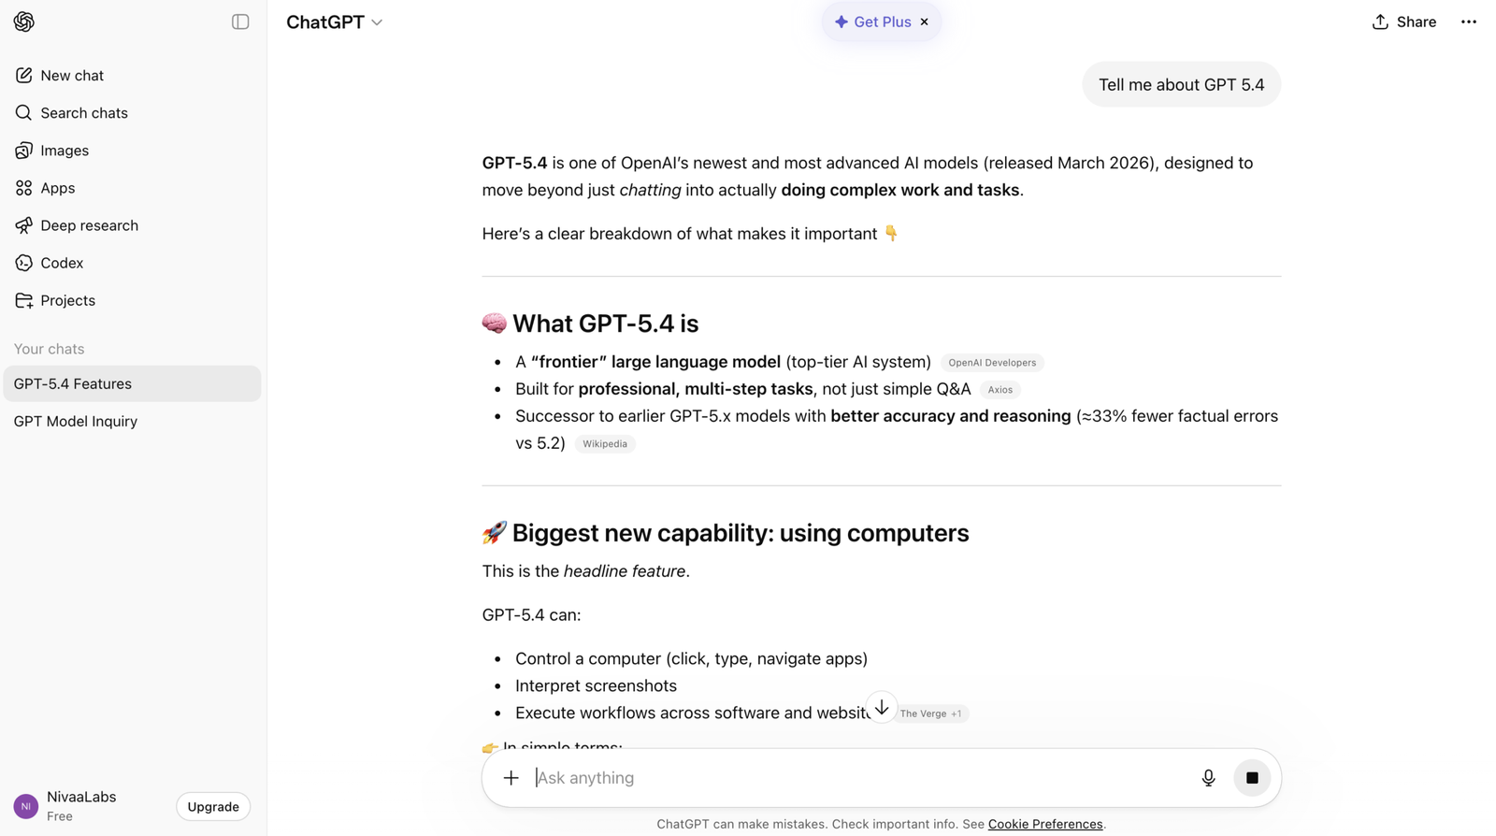Click the Upgrade button

tap(212, 806)
